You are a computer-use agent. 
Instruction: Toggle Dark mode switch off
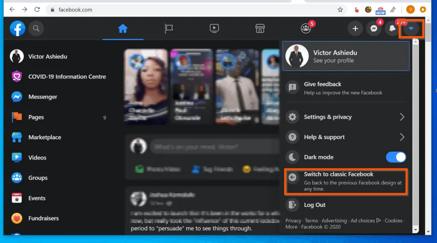tap(396, 157)
